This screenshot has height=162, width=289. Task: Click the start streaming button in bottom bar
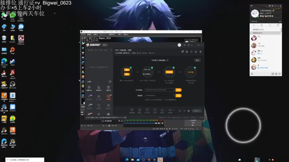[x=197, y=111]
